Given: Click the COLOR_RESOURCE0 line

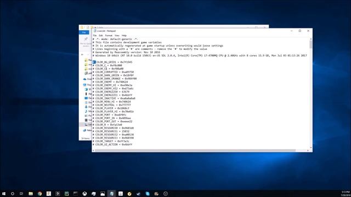Looking at the screenshot, I should tap(113, 128).
